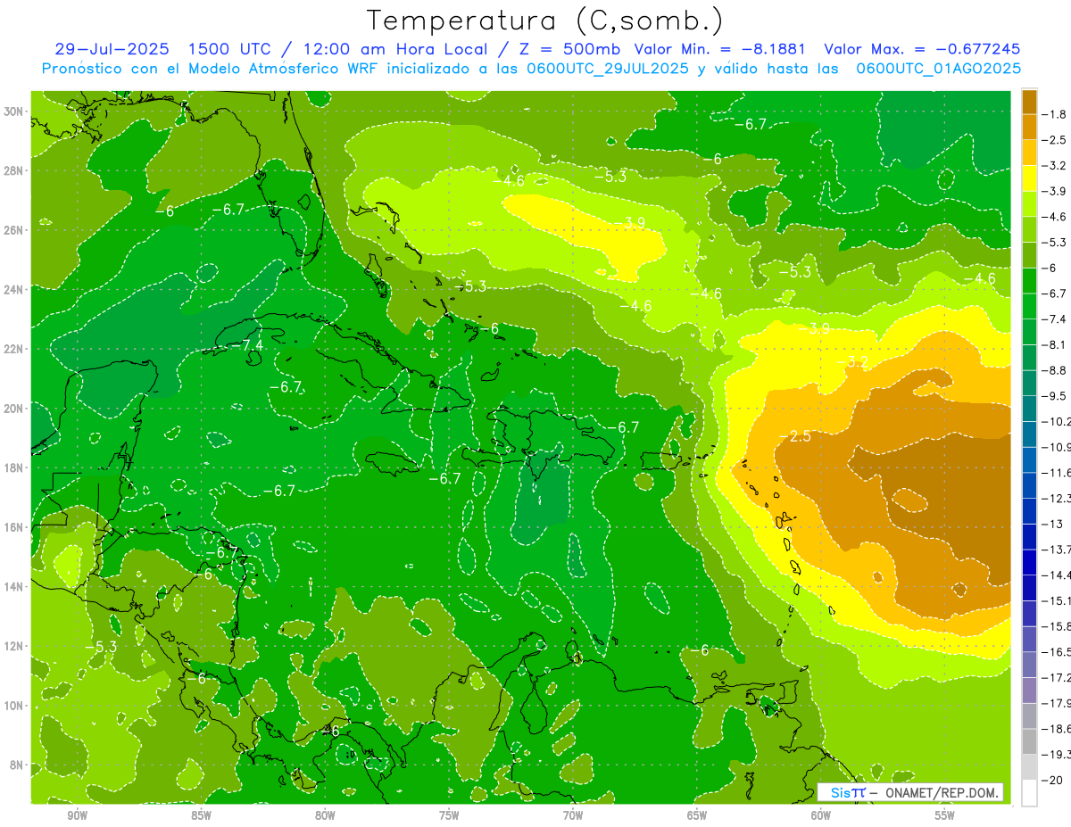Click the -19.3 value on the color legend
Viewport: 1071px width, 827px height.
click(x=1057, y=755)
